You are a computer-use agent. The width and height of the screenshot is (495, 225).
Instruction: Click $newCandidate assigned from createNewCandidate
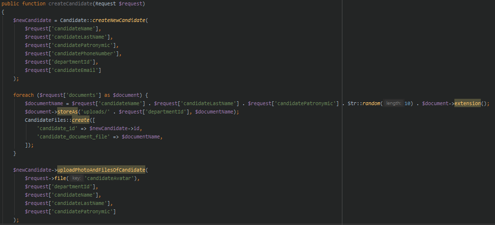pyautogui.click(x=32, y=20)
